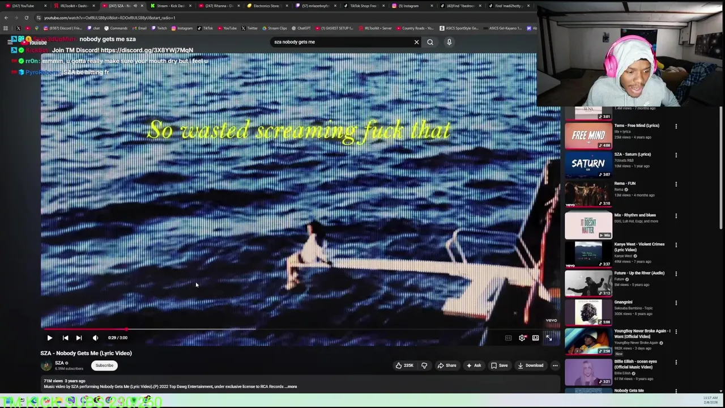The image size is (725, 408).
Task: Play the paused SZA video
Action: coord(49,338)
